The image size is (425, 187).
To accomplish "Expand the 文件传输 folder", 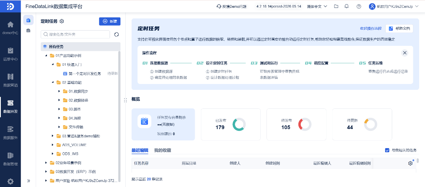I will tap(59, 127).
